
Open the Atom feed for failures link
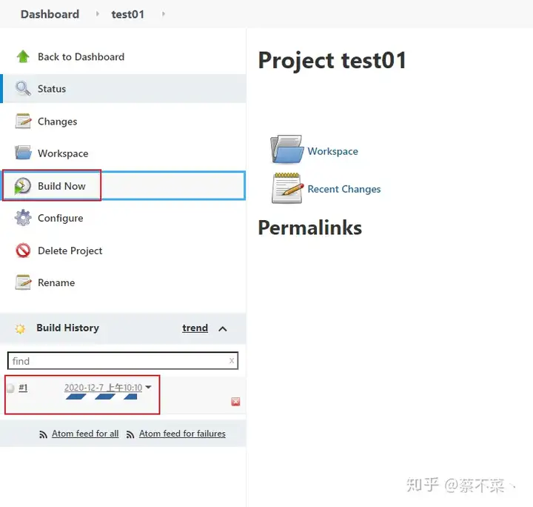(182, 434)
